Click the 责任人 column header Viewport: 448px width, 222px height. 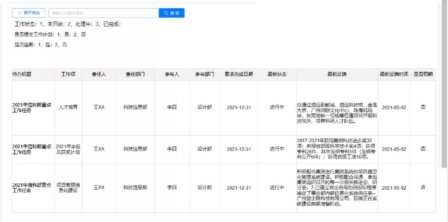click(99, 74)
